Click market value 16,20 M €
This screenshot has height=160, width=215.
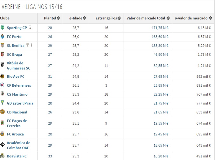pyautogui.click(x=161, y=156)
